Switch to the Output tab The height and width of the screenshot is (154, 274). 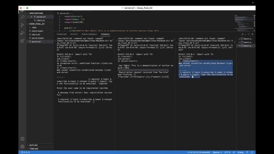point(74,34)
